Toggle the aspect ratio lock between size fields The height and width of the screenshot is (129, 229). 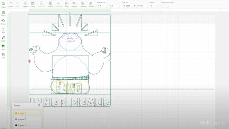(134, 6)
